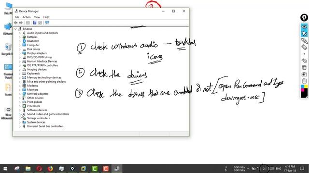Open the Action menu
Viewport: 309px width, 173px height.
(27, 17)
